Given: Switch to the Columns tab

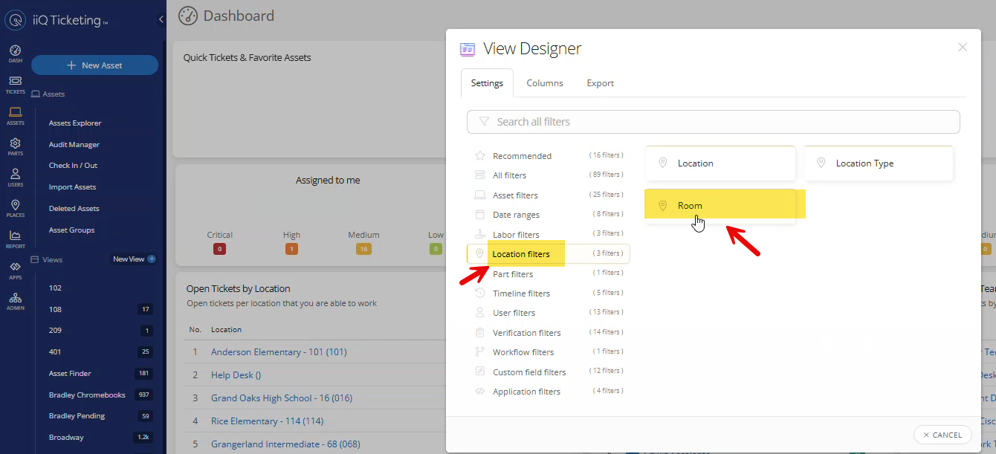Looking at the screenshot, I should pyautogui.click(x=545, y=82).
